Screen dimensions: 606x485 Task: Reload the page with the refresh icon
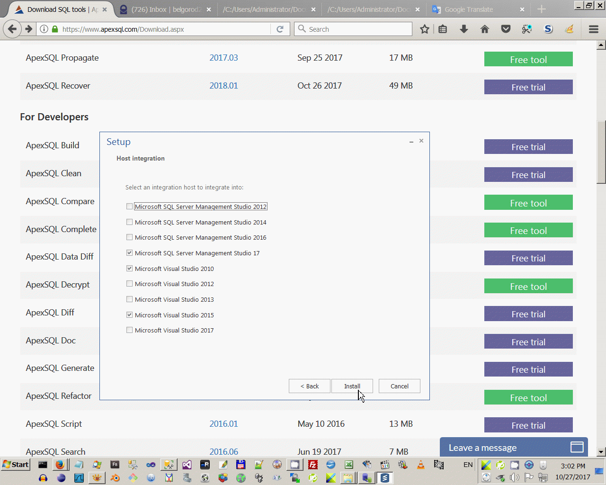tap(280, 29)
